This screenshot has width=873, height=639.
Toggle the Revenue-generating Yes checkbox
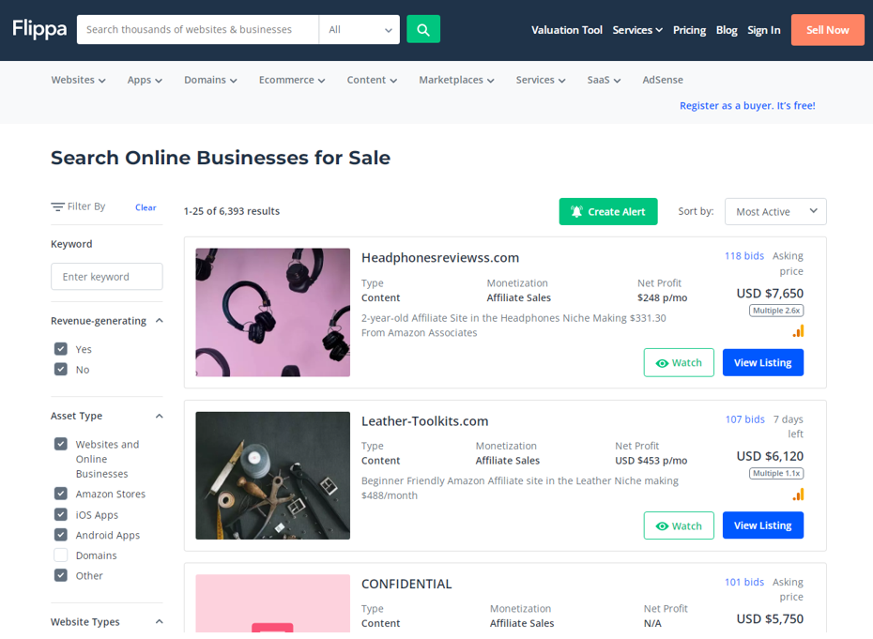click(61, 349)
